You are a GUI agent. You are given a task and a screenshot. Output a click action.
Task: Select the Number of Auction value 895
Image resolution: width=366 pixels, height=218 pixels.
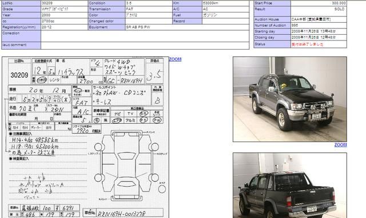coord(295,25)
